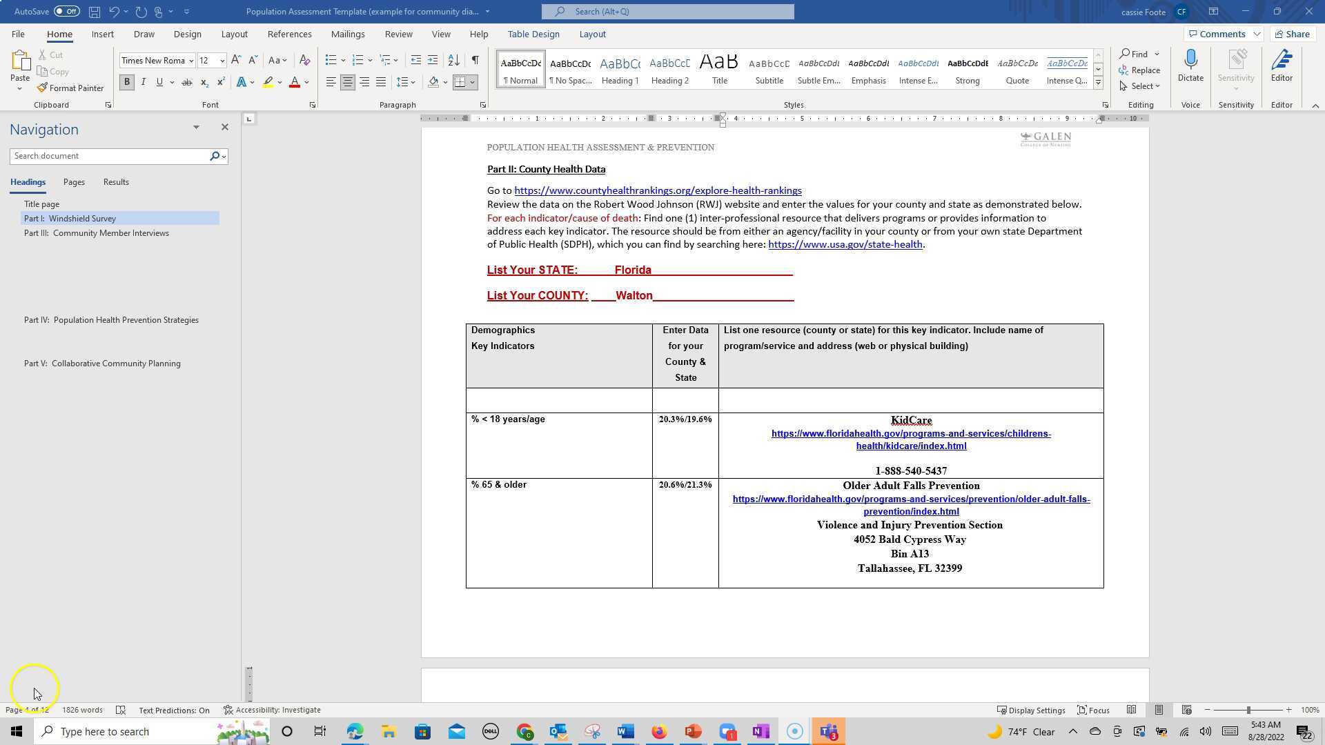The width and height of the screenshot is (1325, 745).
Task: Apply bullet list formatting
Action: 331,60
